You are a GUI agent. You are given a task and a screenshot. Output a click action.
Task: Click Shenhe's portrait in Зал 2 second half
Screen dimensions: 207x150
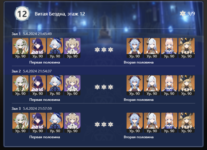152,85
